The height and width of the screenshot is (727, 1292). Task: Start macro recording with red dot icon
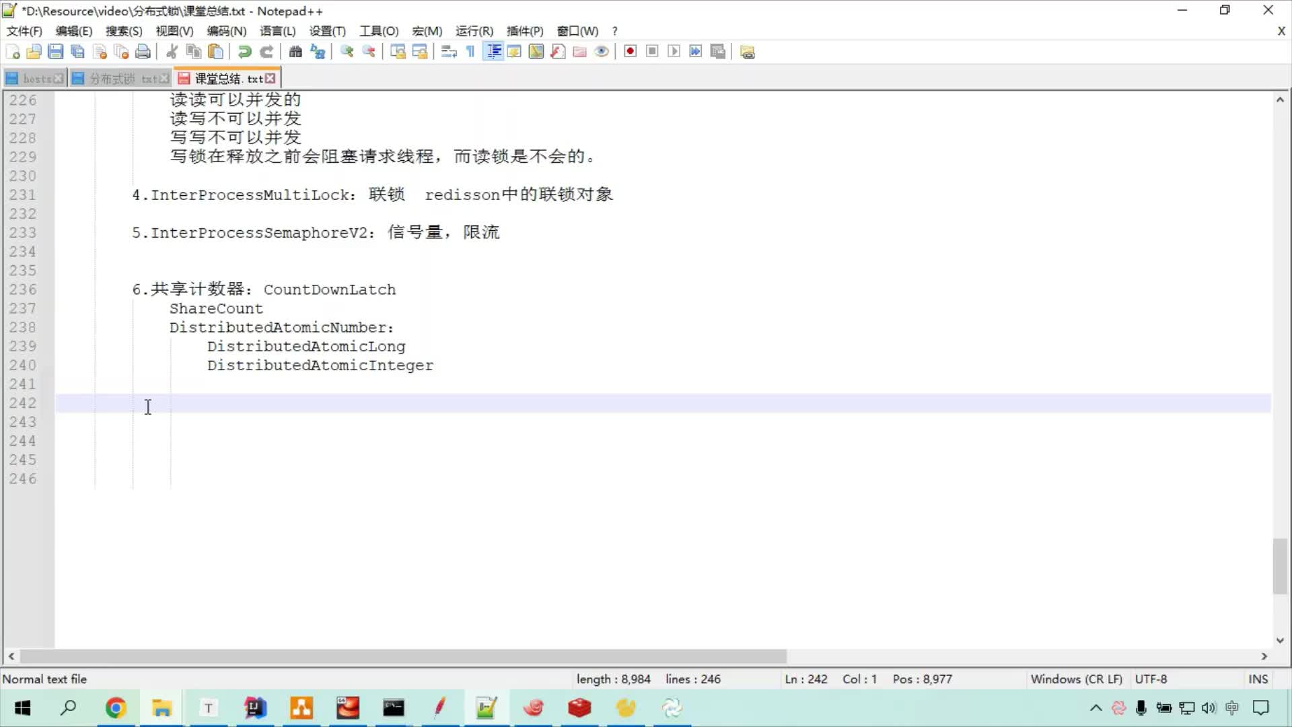[631, 52]
